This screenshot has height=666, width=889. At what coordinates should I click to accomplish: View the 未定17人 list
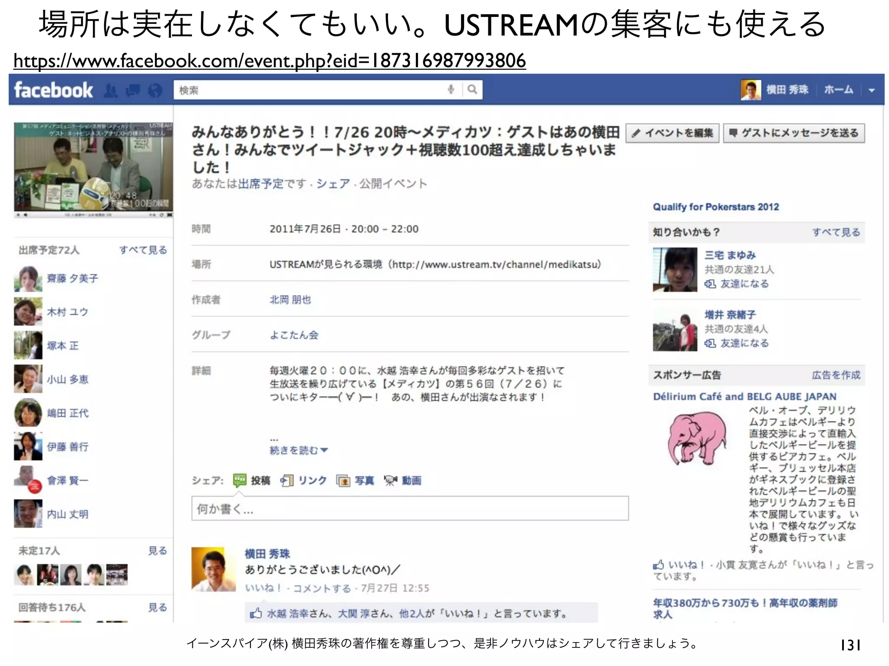pyautogui.click(x=158, y=551)
